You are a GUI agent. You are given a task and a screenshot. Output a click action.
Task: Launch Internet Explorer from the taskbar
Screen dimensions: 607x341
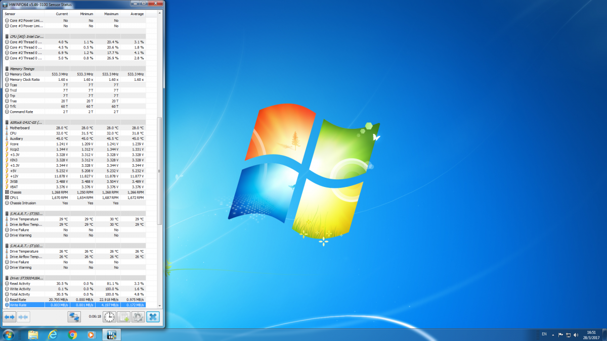tap(53, 334)
